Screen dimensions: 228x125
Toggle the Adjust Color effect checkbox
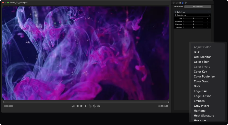tap(176, 15)
